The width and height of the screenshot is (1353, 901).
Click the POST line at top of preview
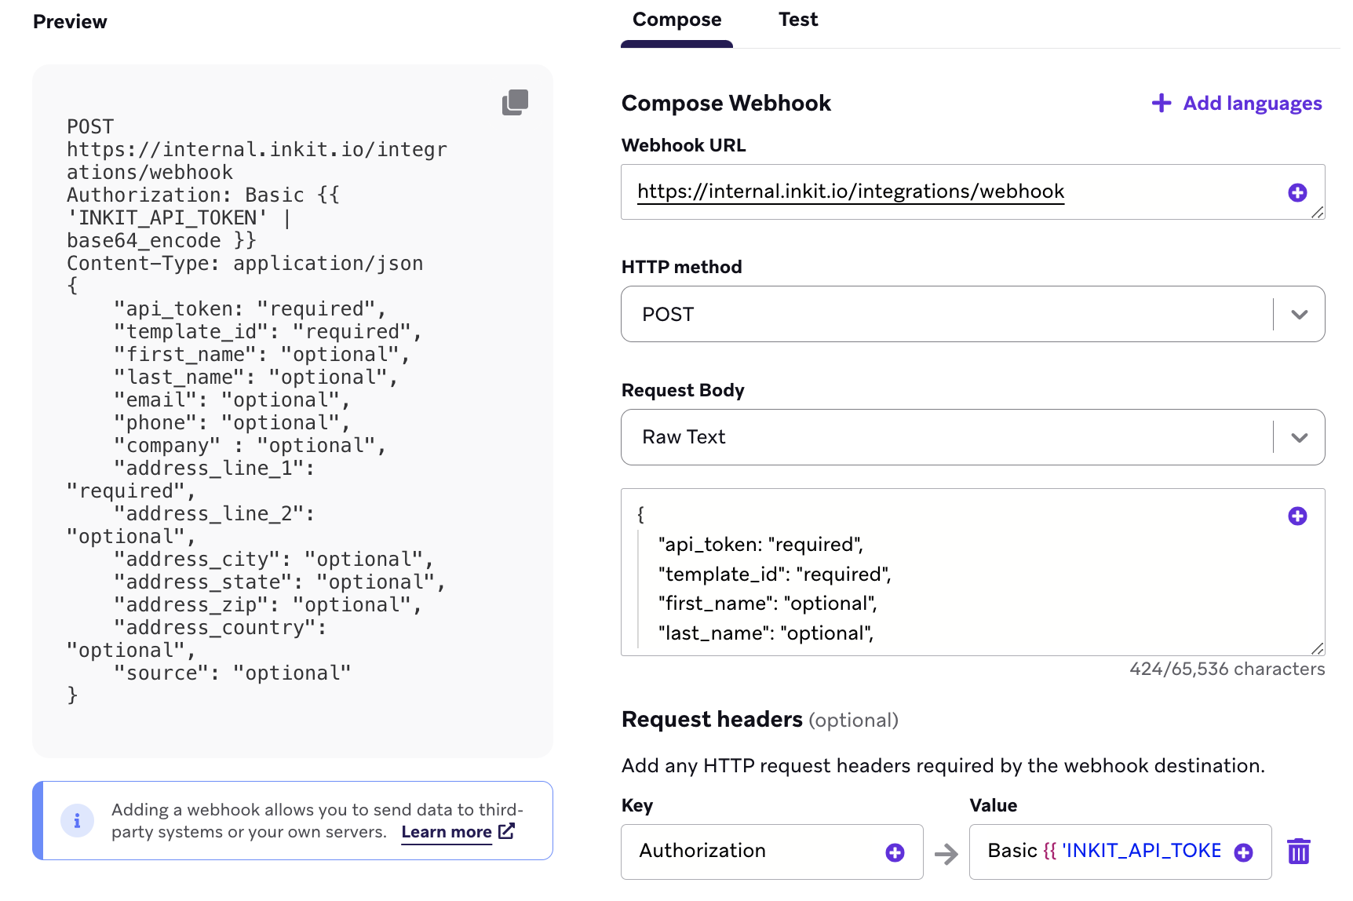[90, 127]
